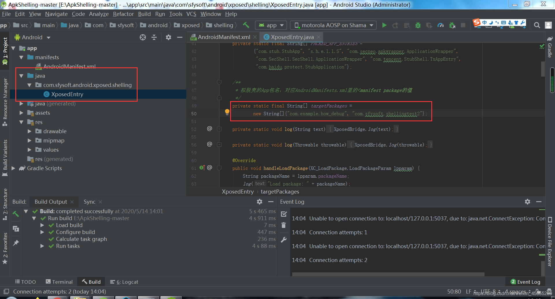This screenshot has width=555, height=299.
Task: Click the apply changes icon beside run
Action: pos(395,25)
